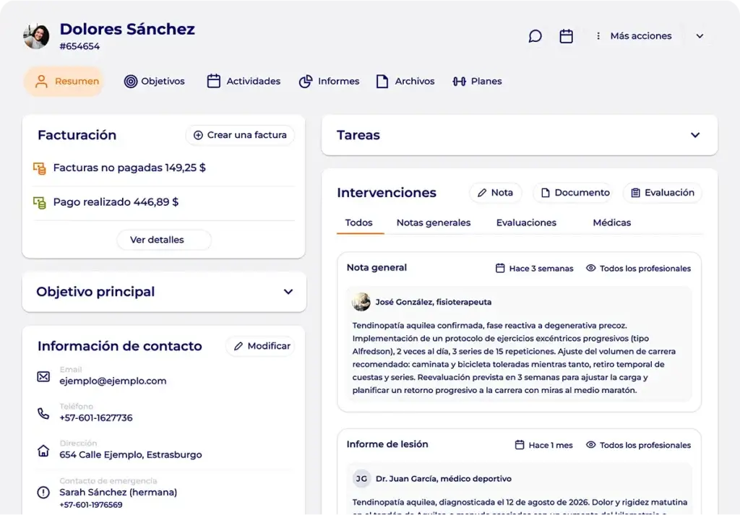Click the emergency contact alert icon
The image size is (740, 515).
(43, 493)
